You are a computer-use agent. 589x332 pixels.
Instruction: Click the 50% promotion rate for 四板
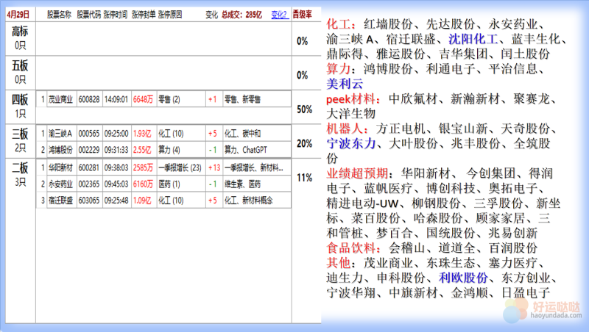click(304, 109)
